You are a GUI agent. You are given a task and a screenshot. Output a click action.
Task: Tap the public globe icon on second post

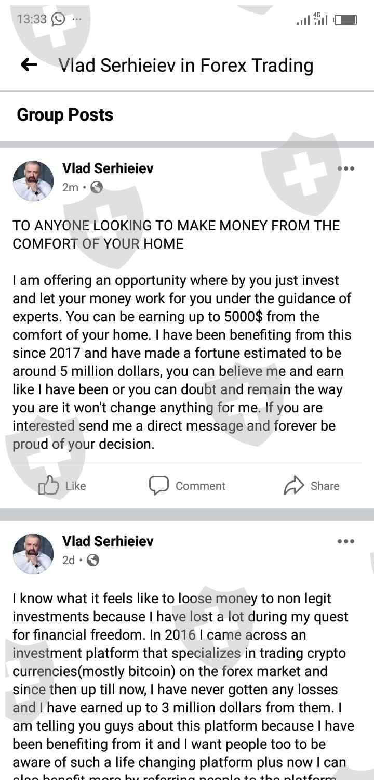93,560
